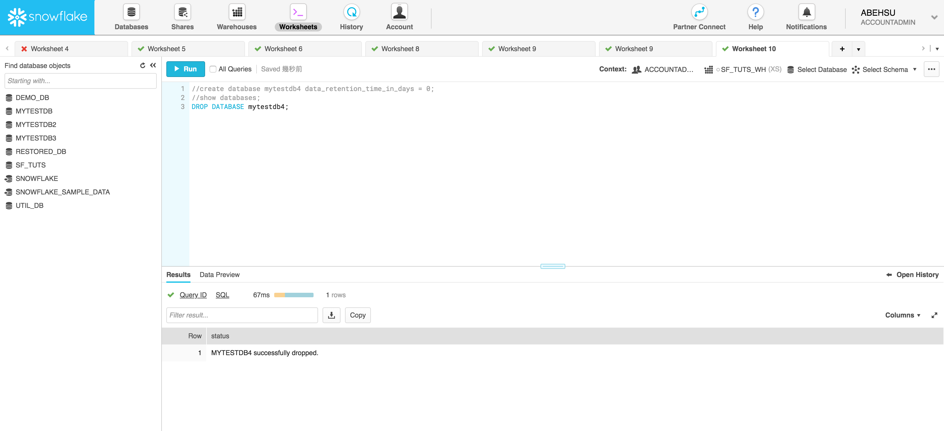Open the Columns dropdown
The height and width of the screenshot is (431, 944).
click(x=903, y=315)
